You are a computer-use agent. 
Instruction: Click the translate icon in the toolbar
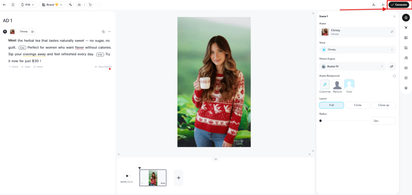point(70,5)
